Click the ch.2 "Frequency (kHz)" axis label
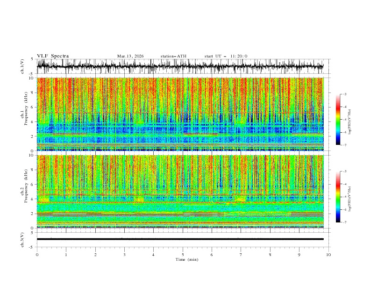 click(x=27, y=186)
